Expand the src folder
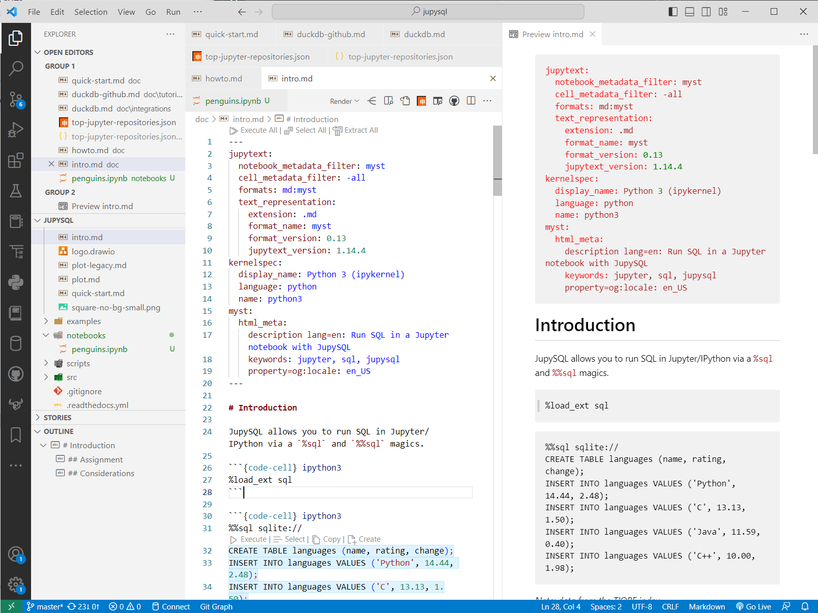This screenshot has height=613, width=818. tap(46, 377)
